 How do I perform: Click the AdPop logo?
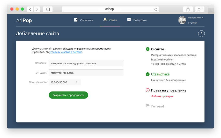(24, 20)
